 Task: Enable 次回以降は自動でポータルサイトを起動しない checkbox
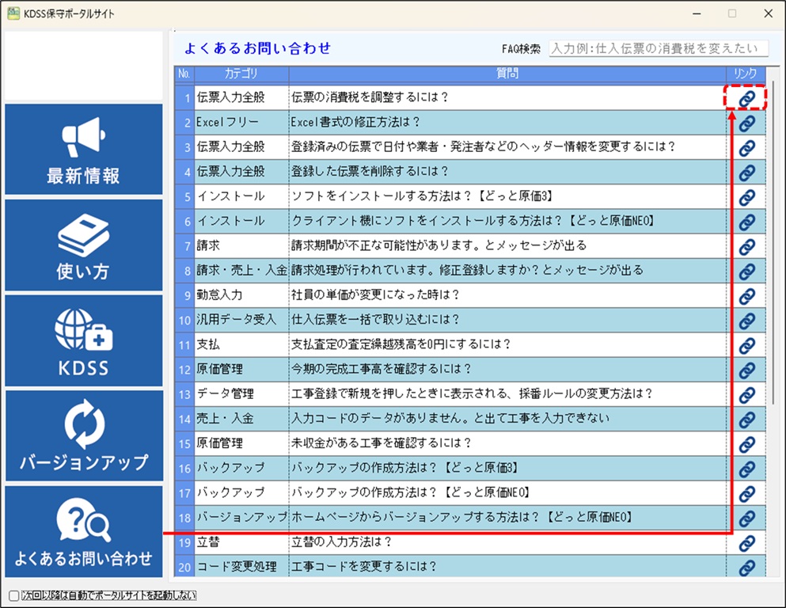coord(13,595)
